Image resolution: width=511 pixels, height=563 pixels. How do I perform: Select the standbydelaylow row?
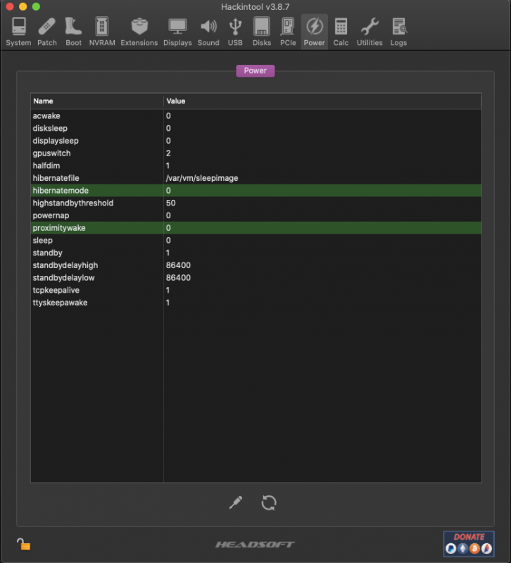(x=256, y=277)
